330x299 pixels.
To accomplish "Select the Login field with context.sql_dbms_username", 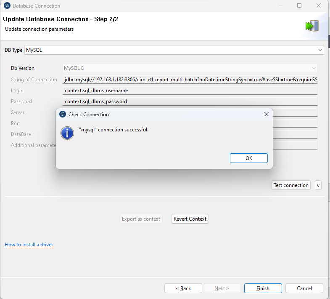I will (190, 91).
